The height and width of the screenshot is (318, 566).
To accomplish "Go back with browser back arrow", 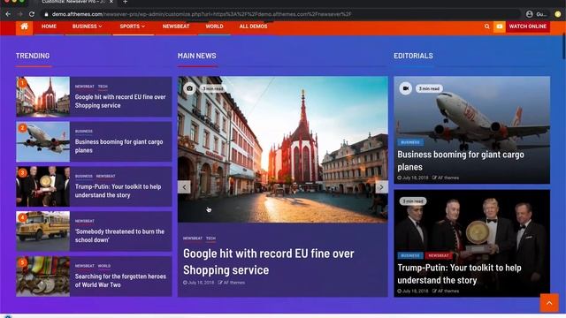I will [x=8, y=14].
